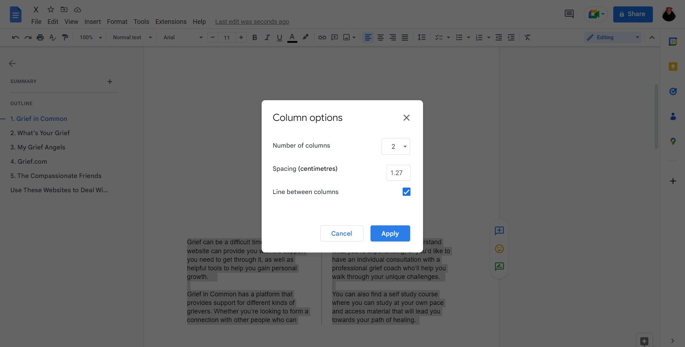Select the Paint format tool
685x347 pixels.
(65, 37)
